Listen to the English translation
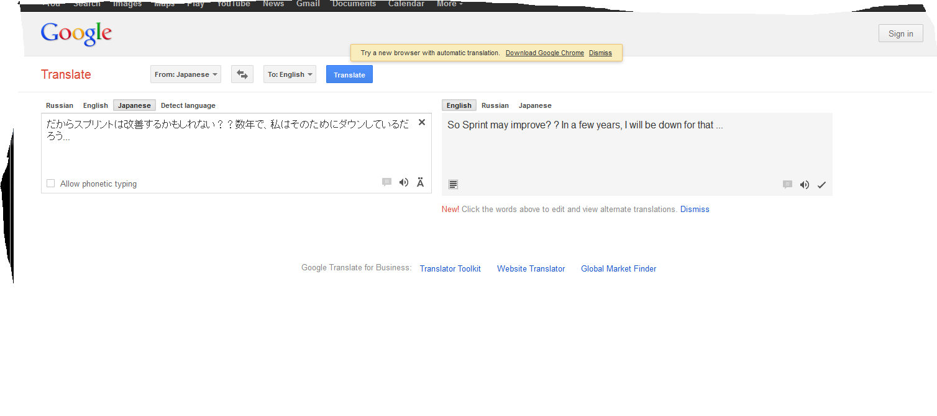The image size is (937, 416). click(x=805, y=185)
